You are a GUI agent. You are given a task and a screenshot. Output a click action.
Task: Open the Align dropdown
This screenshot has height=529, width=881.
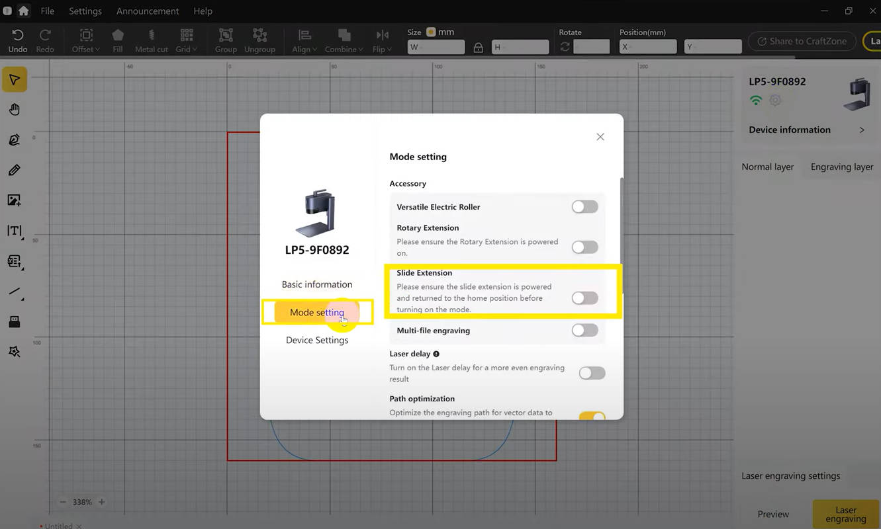304,40
